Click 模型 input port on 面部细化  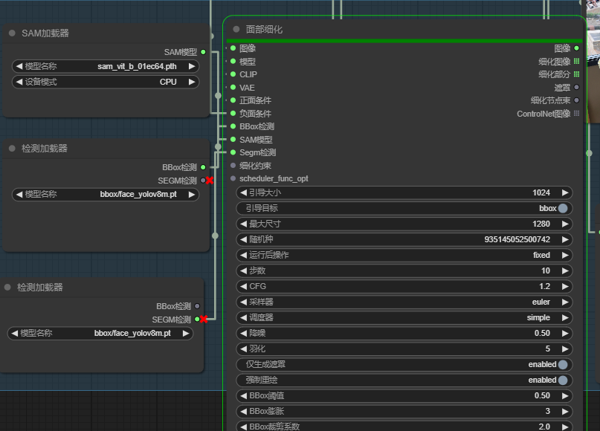(x=233, y=61)
